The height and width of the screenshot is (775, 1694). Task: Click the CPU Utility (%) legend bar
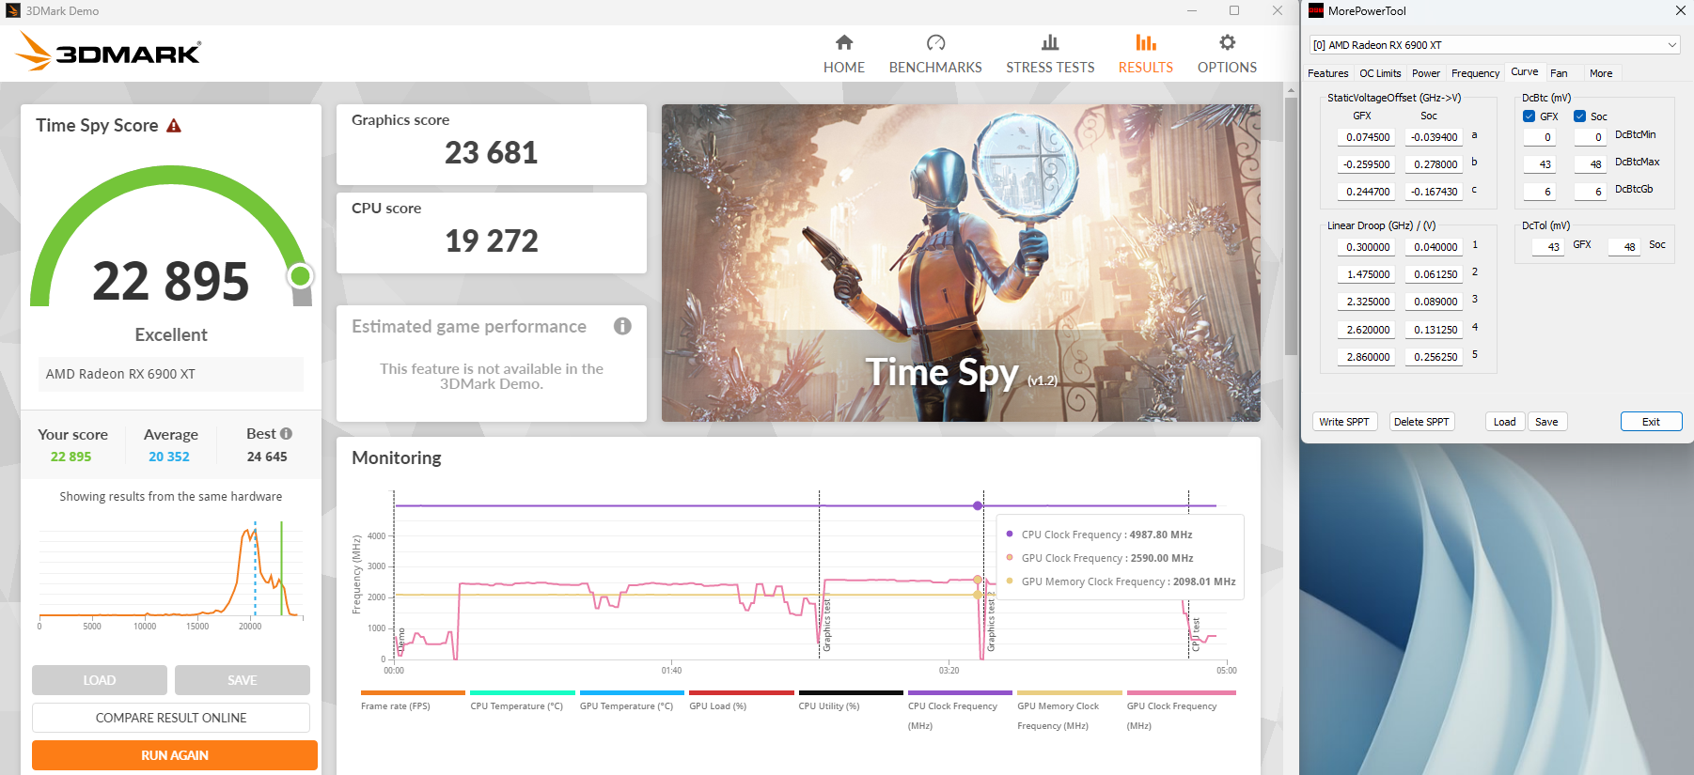coord(851,692)
